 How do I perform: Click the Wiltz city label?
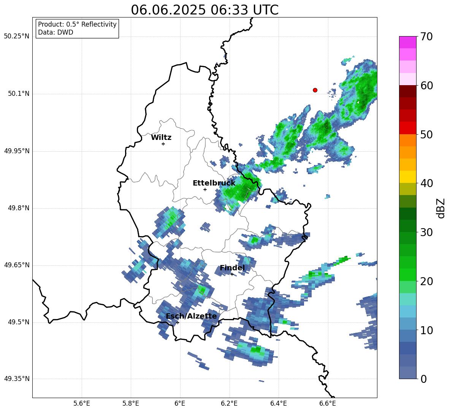[x=161, y=138]
